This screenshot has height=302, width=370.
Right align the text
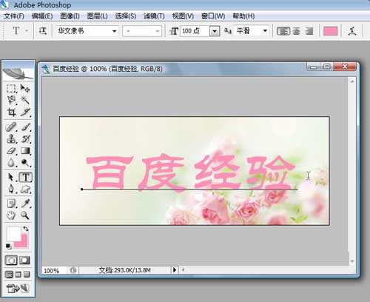tap(309, 31)
